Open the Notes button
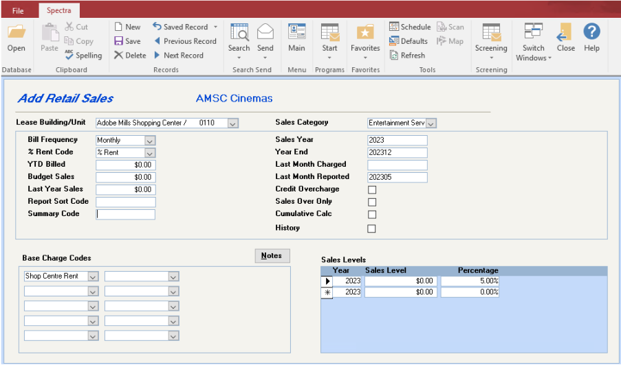This screenshot has height=365, width=621. [272, 256]
